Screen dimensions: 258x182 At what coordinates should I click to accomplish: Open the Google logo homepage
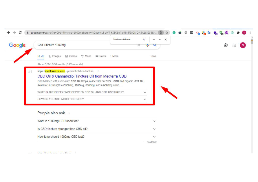[17, 45]
